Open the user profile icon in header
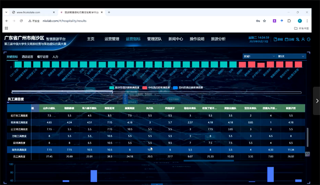The image size is (320, 185). (303, 39)
